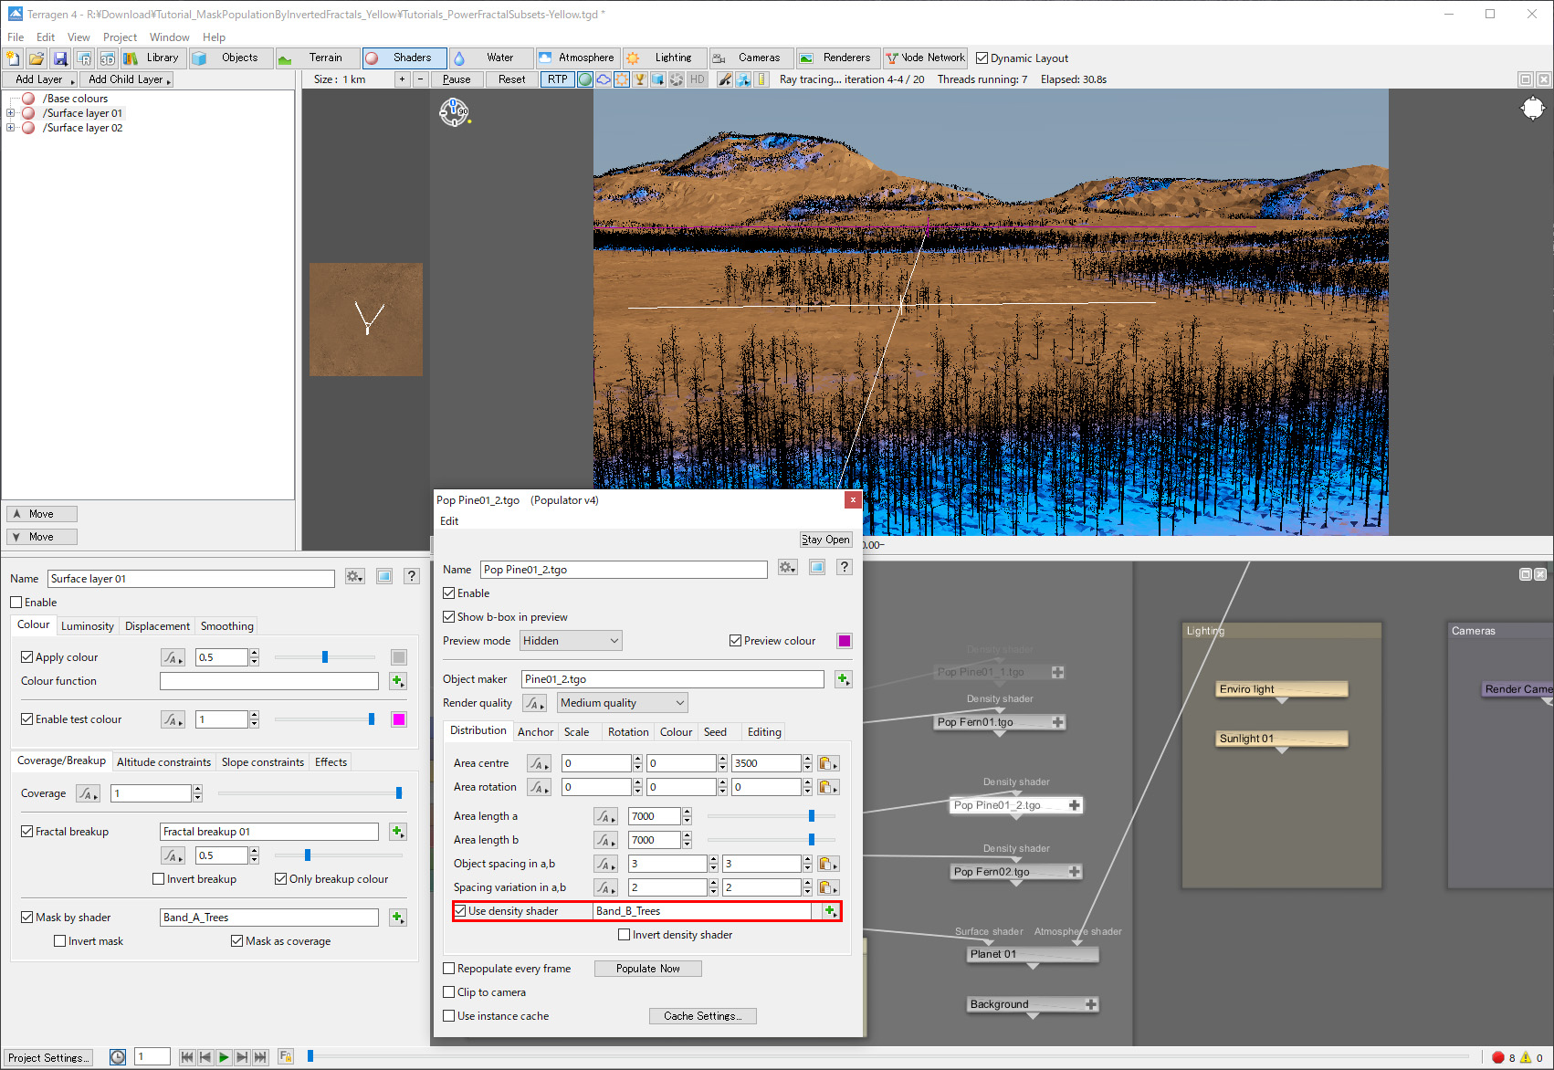1554x1070 pixels.
Task: Click the animation button for Area centre
Action: 538,763
